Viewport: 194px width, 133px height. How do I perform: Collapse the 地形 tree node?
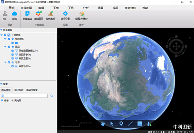(5, 62)
